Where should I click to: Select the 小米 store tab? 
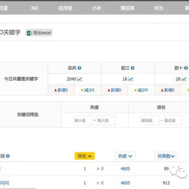tap(97, 8)
